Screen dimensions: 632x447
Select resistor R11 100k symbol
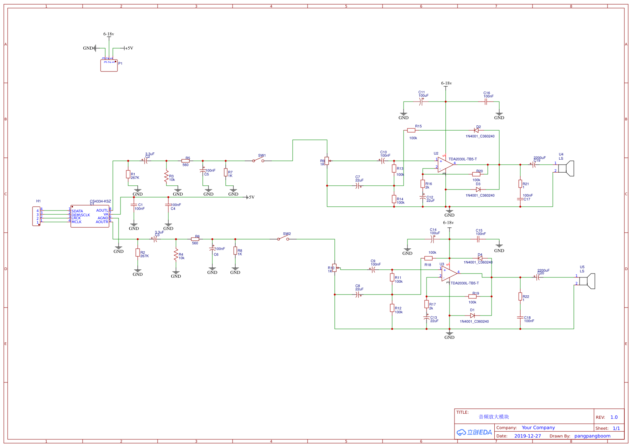tap(392, 277)
